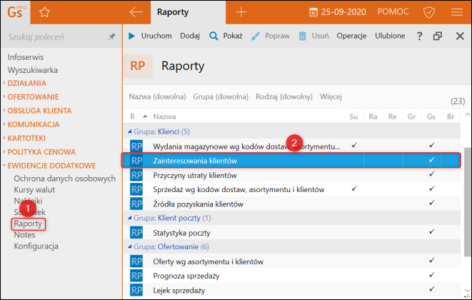Go back using the left arrow
The height and width of the screenshot is (300, 472).
click(136, 12)
